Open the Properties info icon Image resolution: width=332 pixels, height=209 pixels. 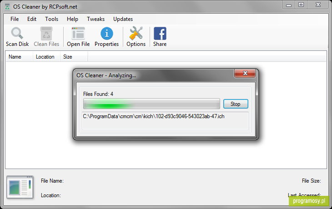[107, 33]
